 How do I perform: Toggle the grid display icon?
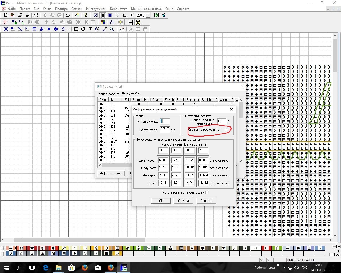click(131, 22)
